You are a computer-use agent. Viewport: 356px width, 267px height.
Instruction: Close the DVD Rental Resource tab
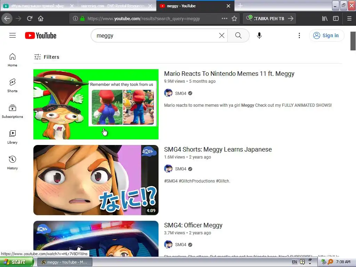point(150,6)
